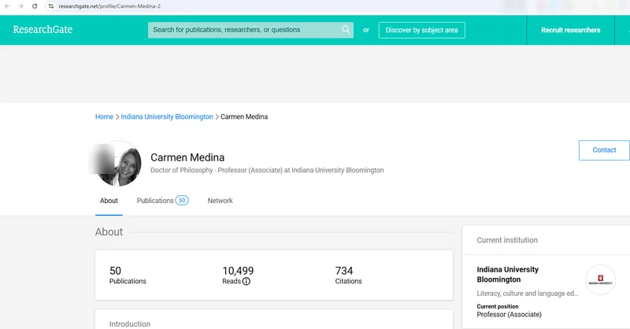Image resolution: width=630 pixels, height=329 pixels.
Task: Click the 50 badge beside Publications
Action: (182, 200)
